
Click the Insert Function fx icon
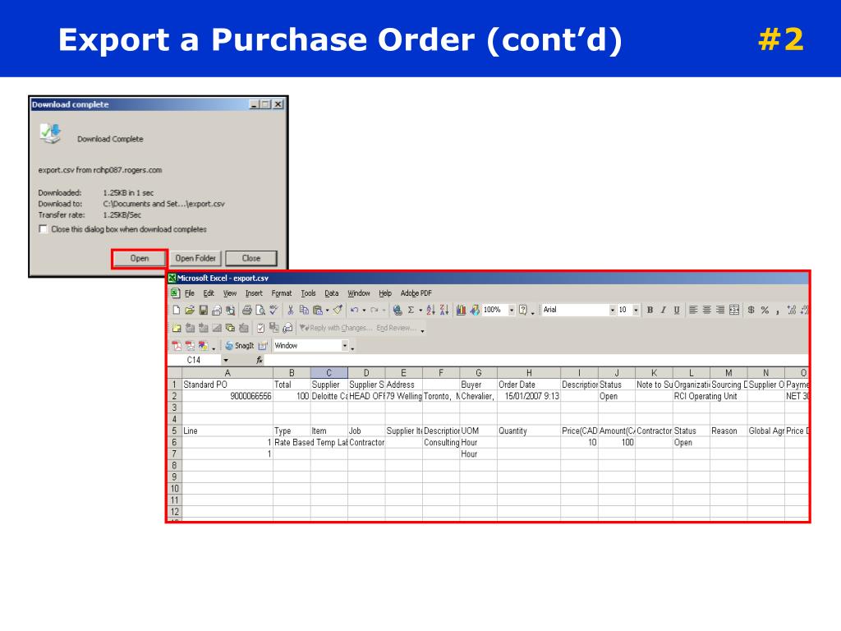260,360
